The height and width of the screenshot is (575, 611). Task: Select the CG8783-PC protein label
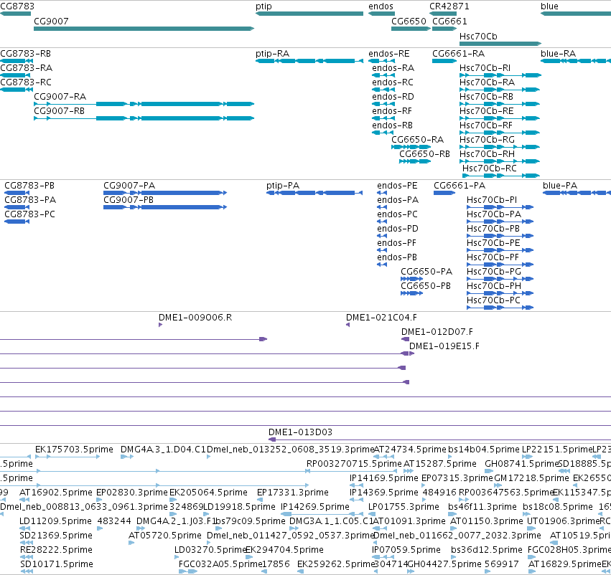coord(29,214)
